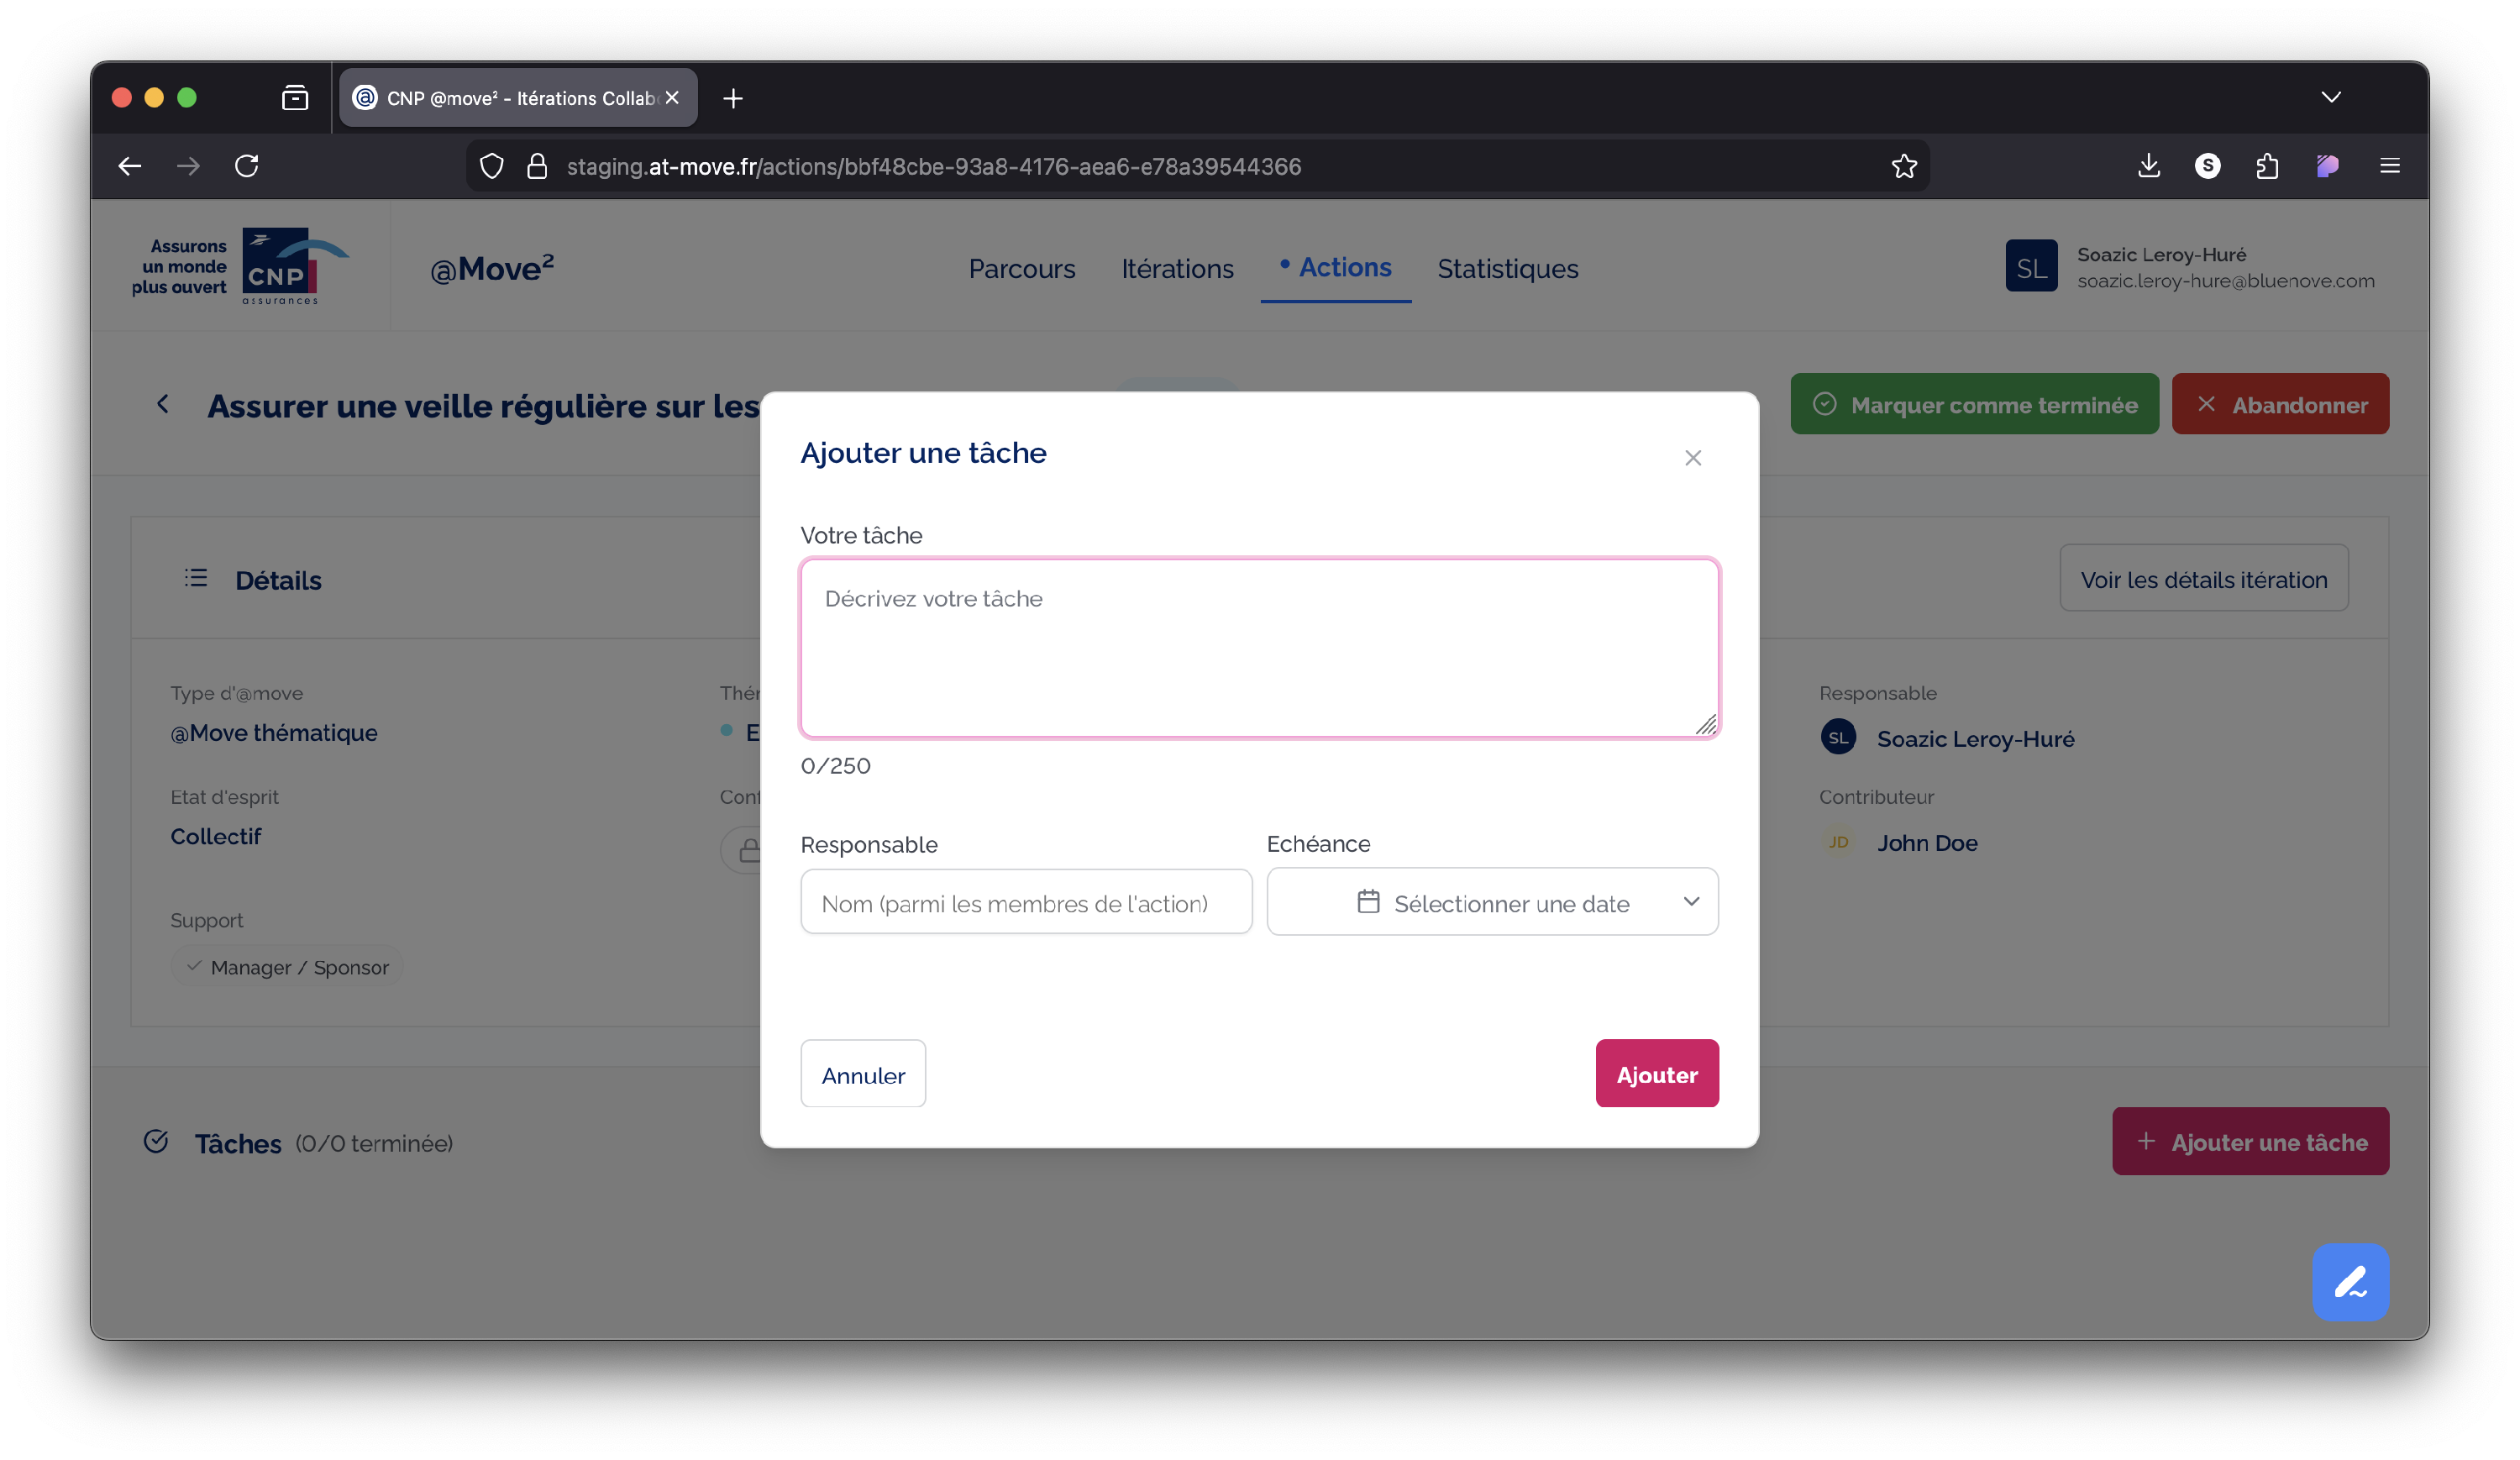Reload the page in the browser

pyautogui.click(x=247, y=166)
